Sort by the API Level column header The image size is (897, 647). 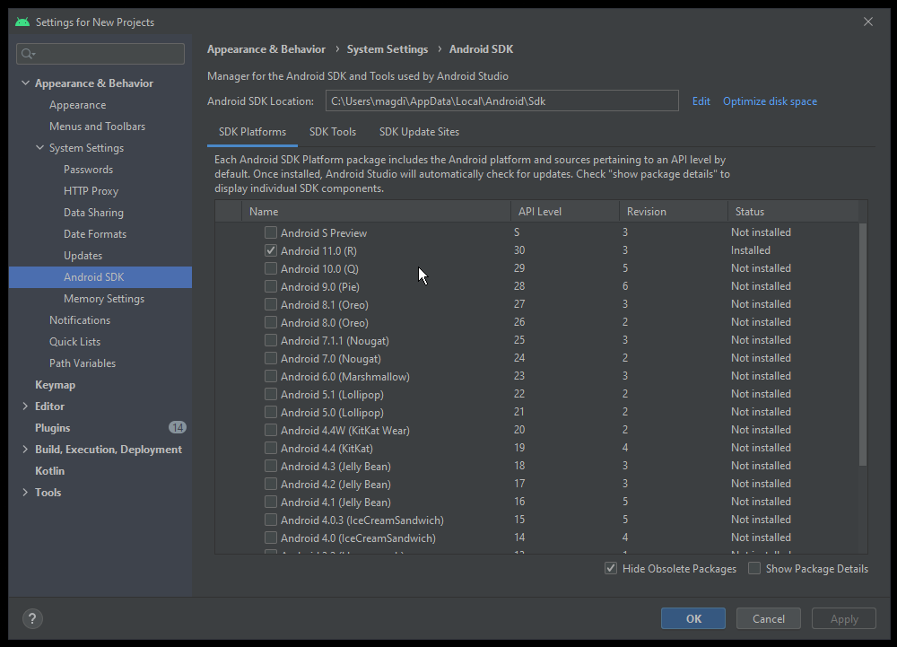coord(564,211)
